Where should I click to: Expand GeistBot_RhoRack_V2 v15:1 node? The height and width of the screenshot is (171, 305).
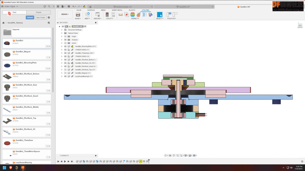62,63
